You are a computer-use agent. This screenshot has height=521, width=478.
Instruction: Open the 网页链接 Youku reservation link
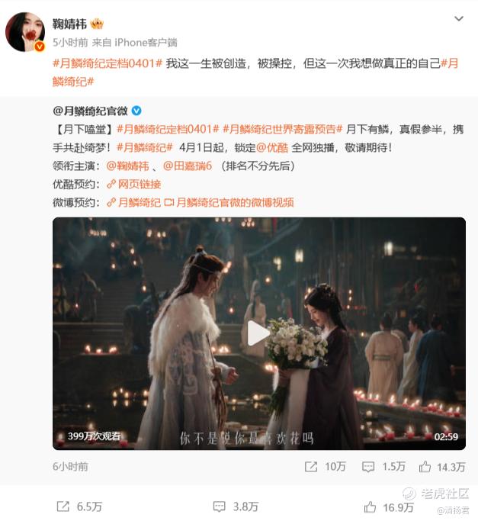[x=134, y=184]
